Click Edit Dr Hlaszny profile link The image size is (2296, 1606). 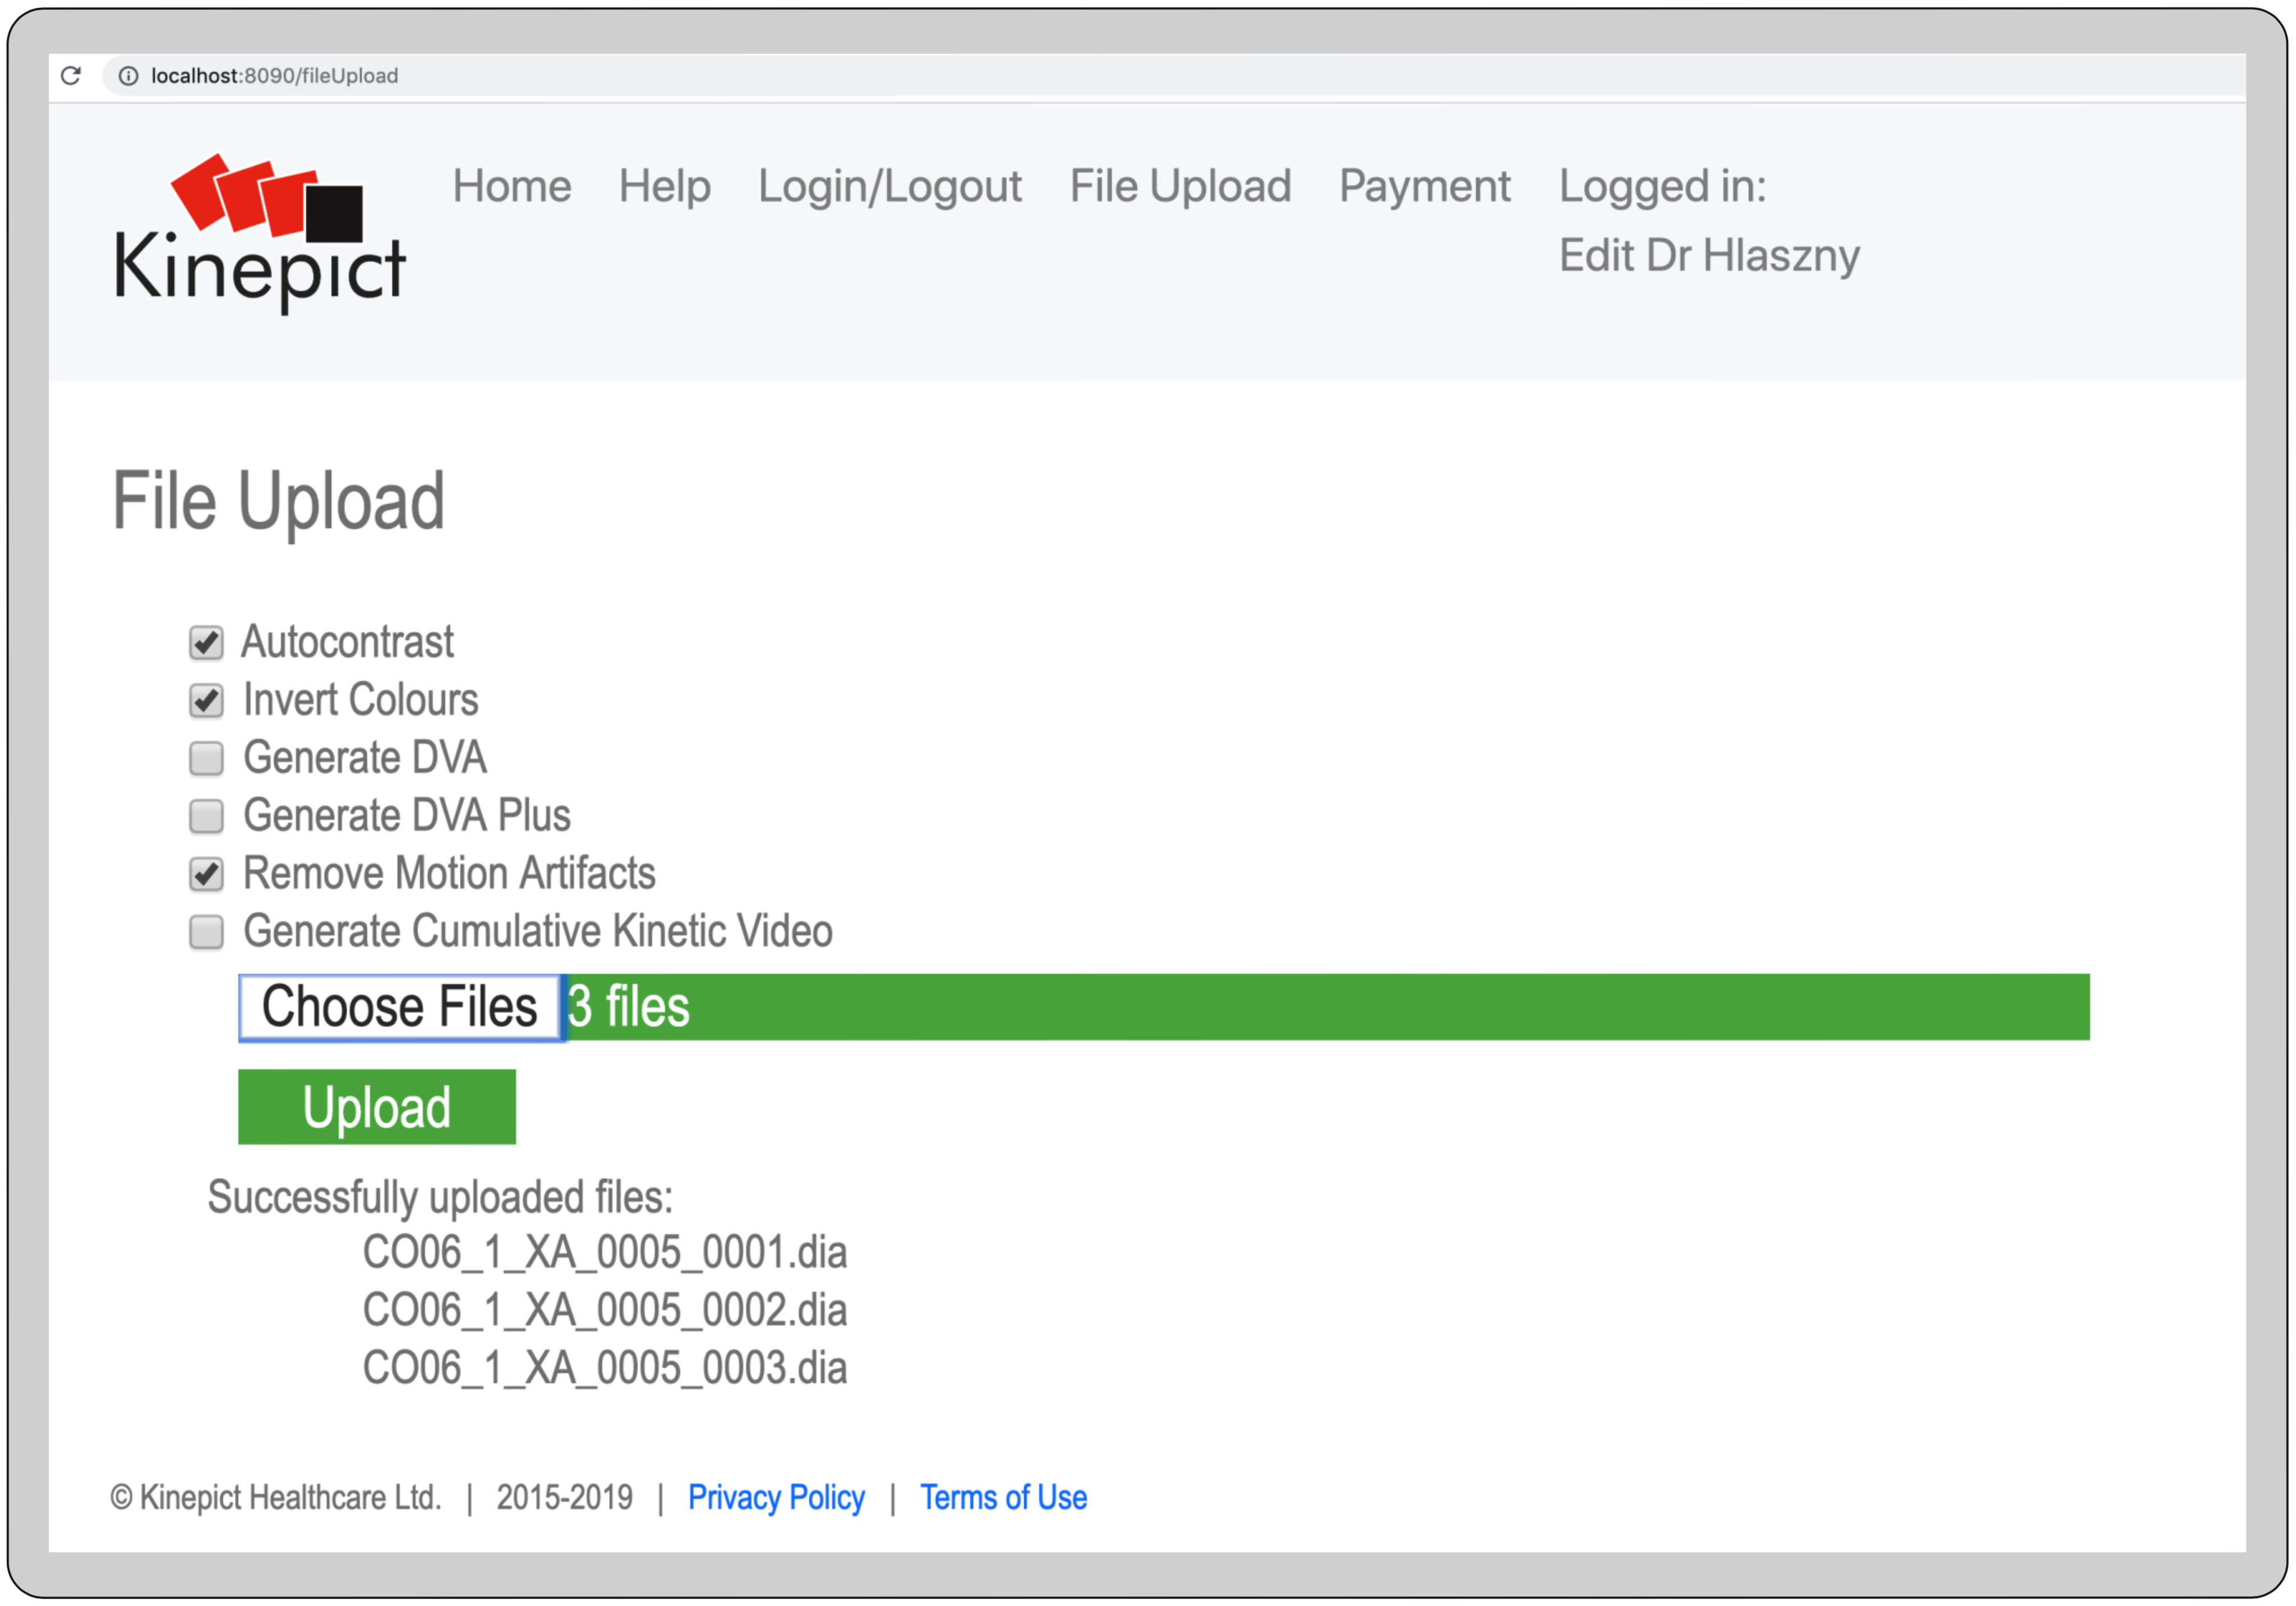pos(1709,256)
